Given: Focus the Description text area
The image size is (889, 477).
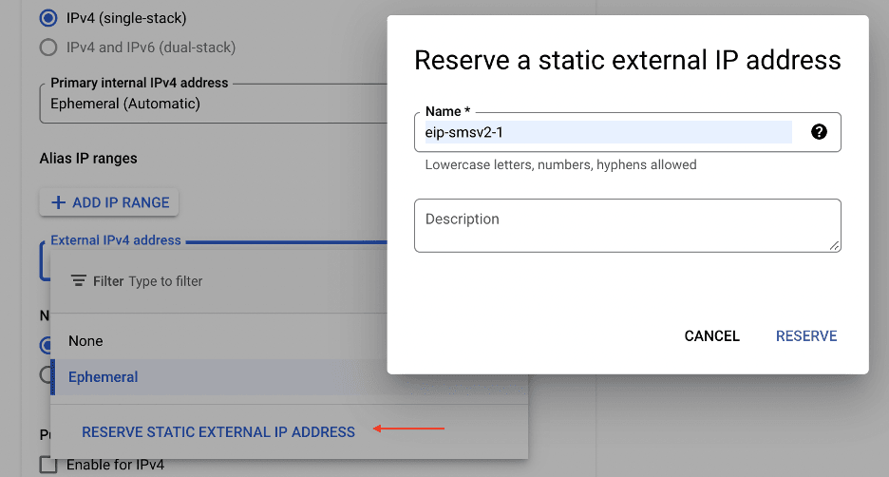Looking at the screenshot, I should click(x=627, y=225).
